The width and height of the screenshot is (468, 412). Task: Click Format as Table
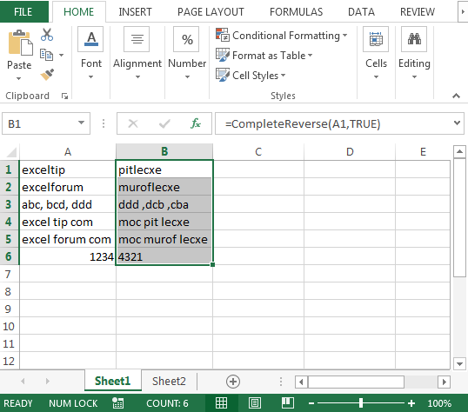pyautogui.click(x=264, y=56)
